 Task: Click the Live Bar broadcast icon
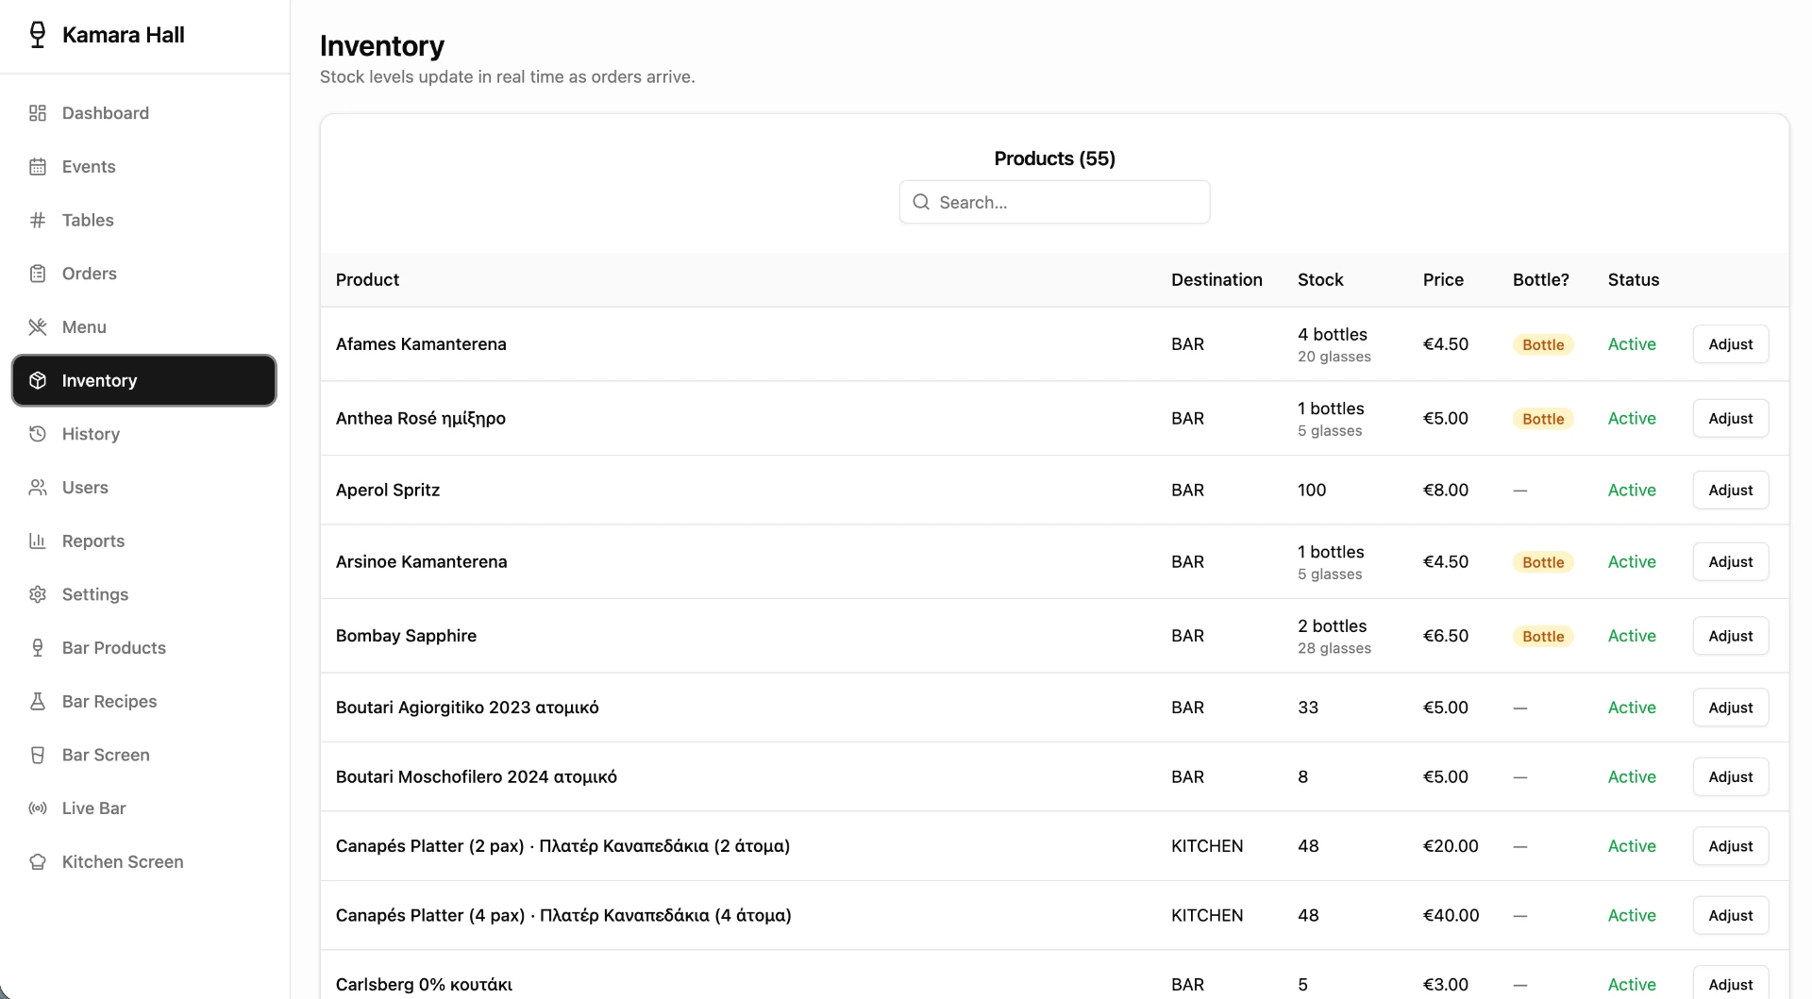pyautogui.click(x=38, y=808)
